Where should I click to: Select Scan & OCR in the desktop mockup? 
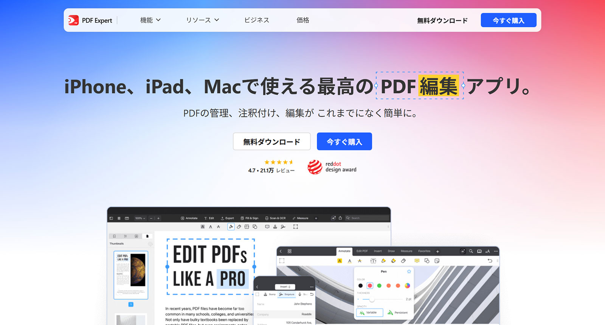click(275, 218)
